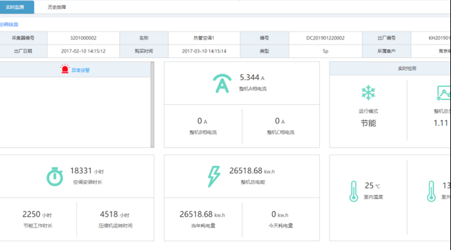The image size is (451, 250).
Task: Select the name value 热管空调1
Action: [x=204, y=38]
